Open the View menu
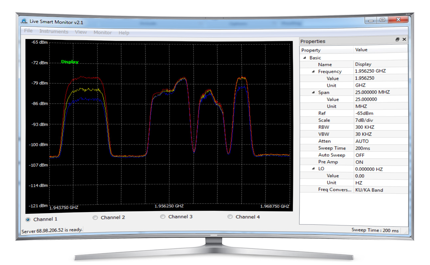The image size is (430, 265). point(81,32)
